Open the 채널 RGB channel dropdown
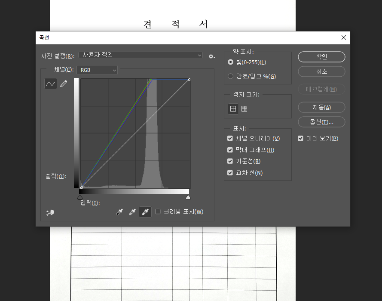382x301 pixels. pos(97,70)
